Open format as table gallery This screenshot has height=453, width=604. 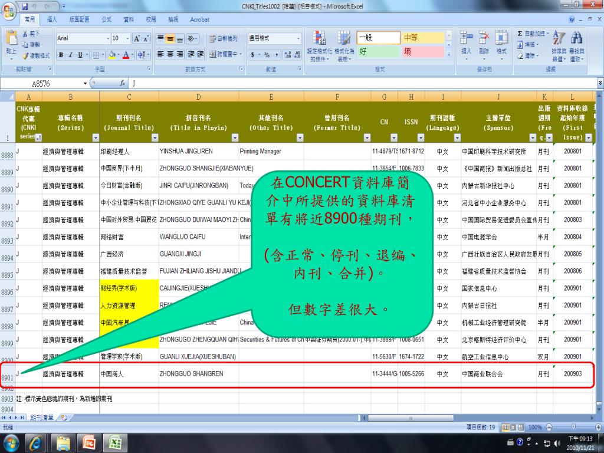point(344,46)
